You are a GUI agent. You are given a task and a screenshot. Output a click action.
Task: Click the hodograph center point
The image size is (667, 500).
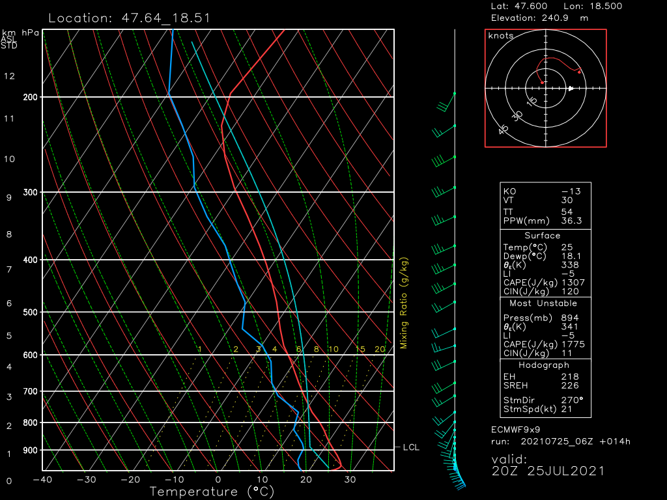coord(546,88)
